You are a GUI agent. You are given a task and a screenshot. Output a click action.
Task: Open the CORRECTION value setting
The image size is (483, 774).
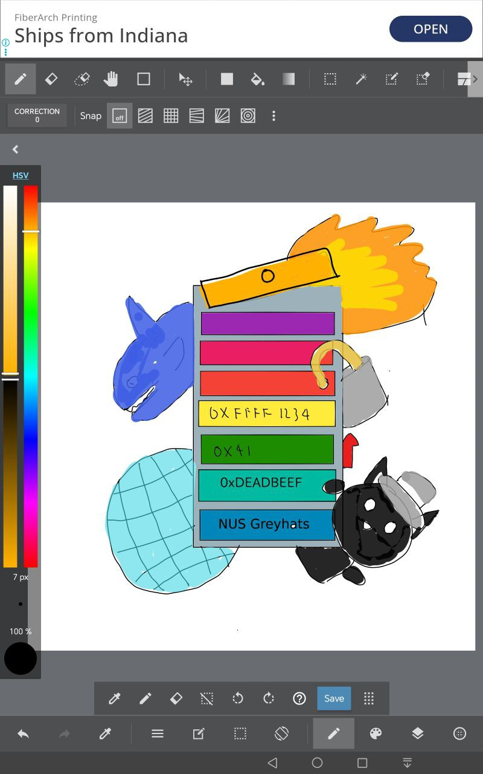click(x=37, y=115)
